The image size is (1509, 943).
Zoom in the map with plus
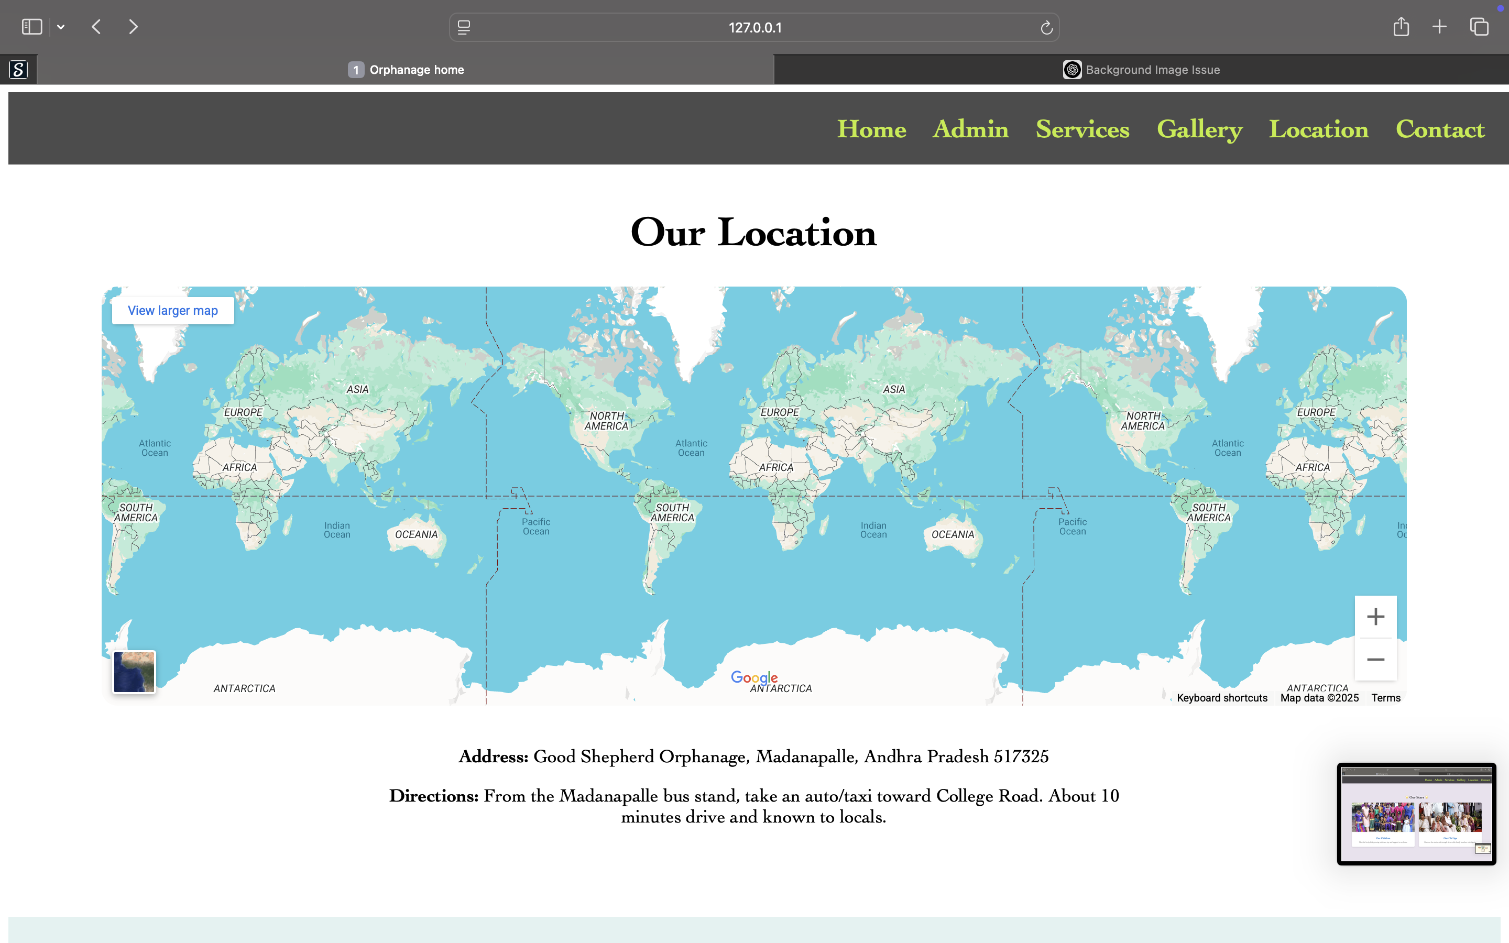[1375, 617]
